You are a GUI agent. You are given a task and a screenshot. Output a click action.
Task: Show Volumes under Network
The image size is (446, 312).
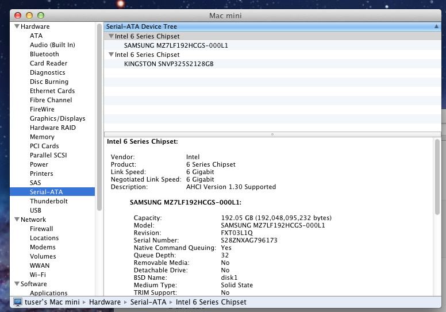click(43, 256)
